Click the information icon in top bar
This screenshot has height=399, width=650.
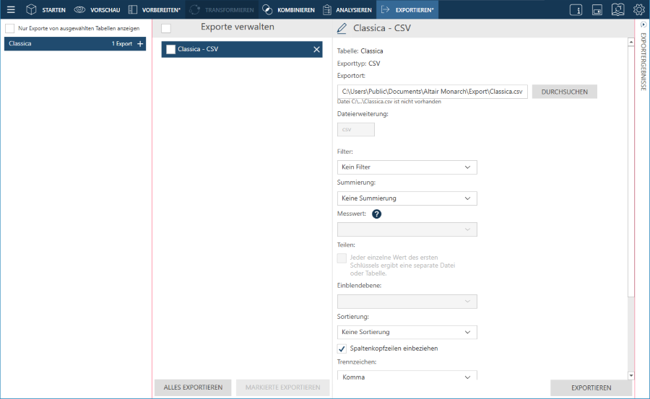click(x=576, y=9)
